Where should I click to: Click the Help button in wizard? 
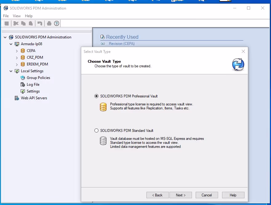pos(233,195)
